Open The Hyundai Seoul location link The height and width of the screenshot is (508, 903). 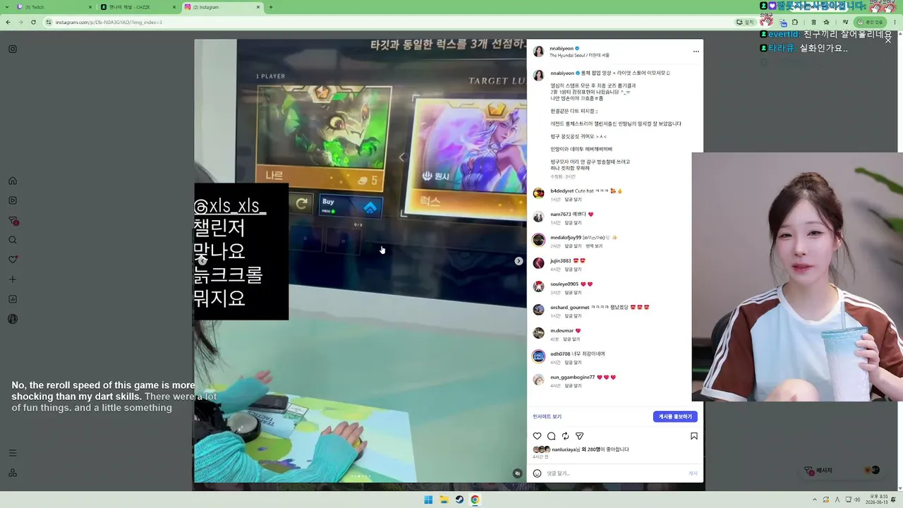point(579,55)
